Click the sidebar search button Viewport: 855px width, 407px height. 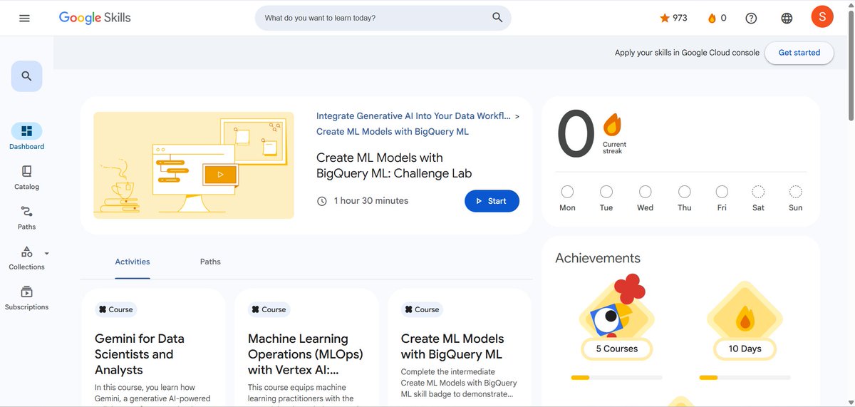click(x=26, y=76)
